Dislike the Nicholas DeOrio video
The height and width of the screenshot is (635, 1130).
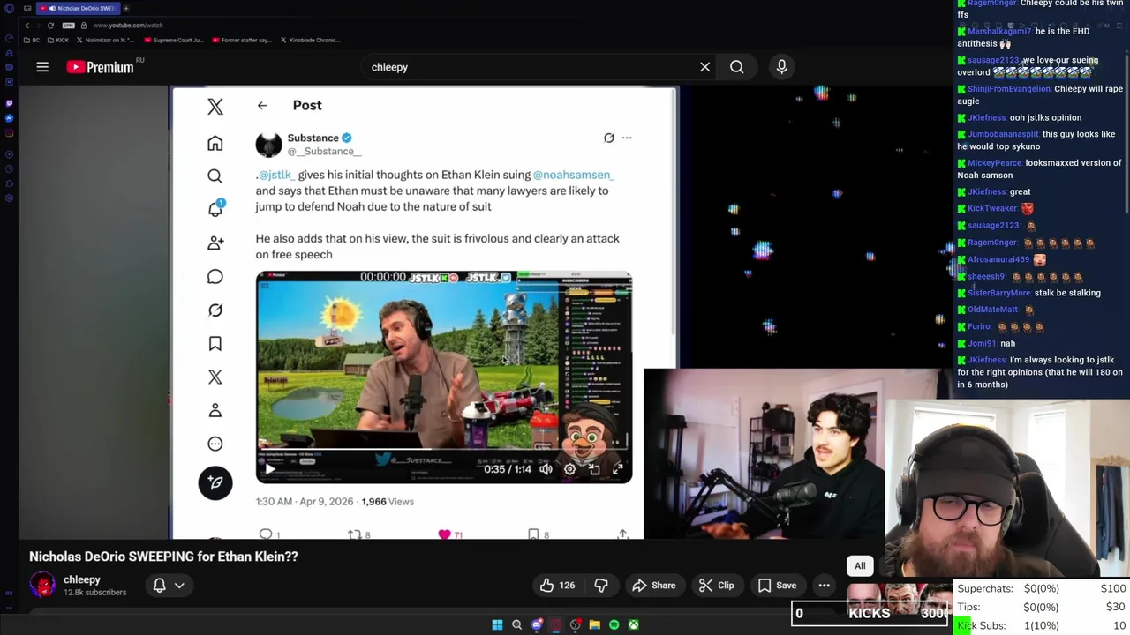601,586
